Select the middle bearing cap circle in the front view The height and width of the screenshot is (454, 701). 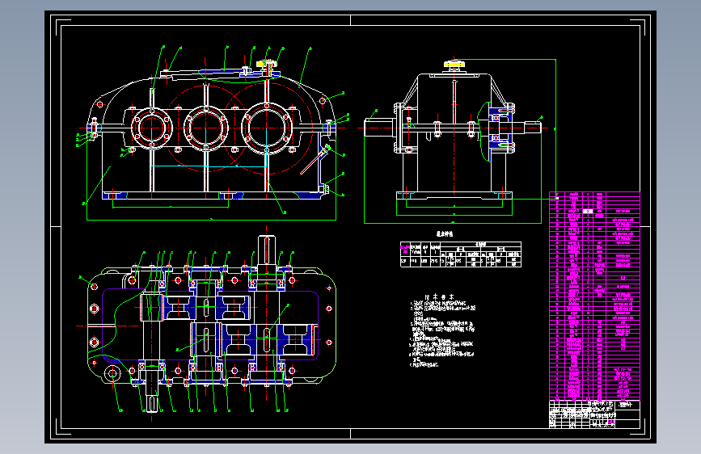click(x=205, y=128)
